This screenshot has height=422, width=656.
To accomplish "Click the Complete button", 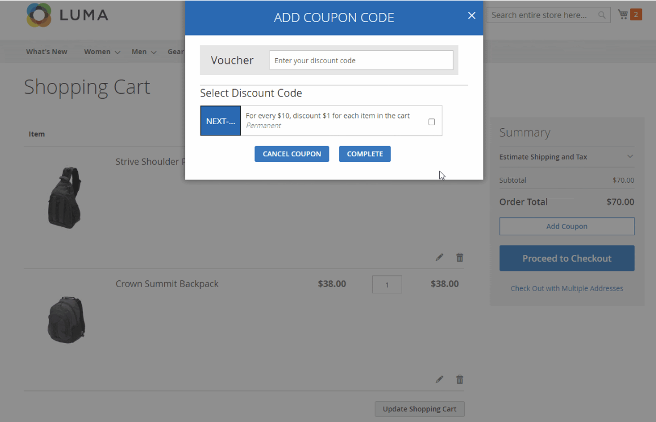I will 365,153.
